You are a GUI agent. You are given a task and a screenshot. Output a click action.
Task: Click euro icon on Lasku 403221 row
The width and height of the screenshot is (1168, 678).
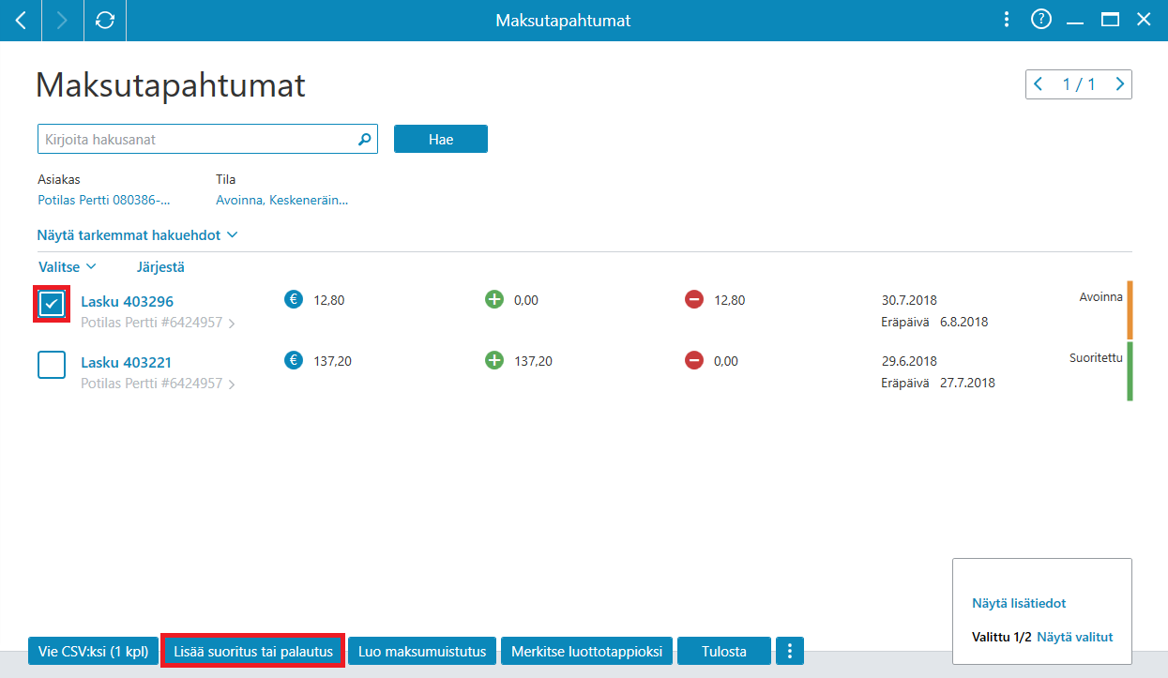tap(294, 360)
